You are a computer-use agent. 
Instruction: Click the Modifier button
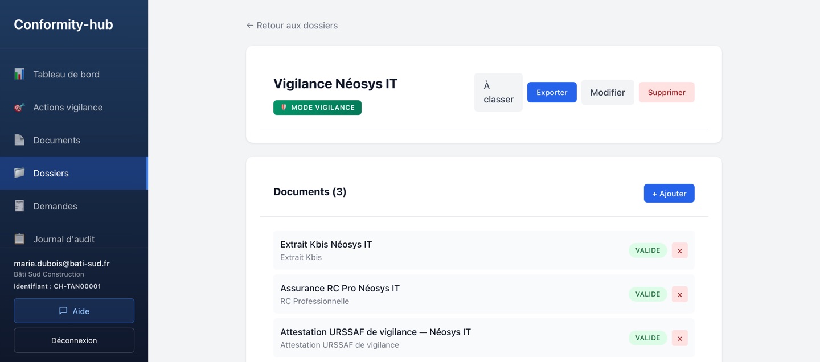(x=608, y=92)
